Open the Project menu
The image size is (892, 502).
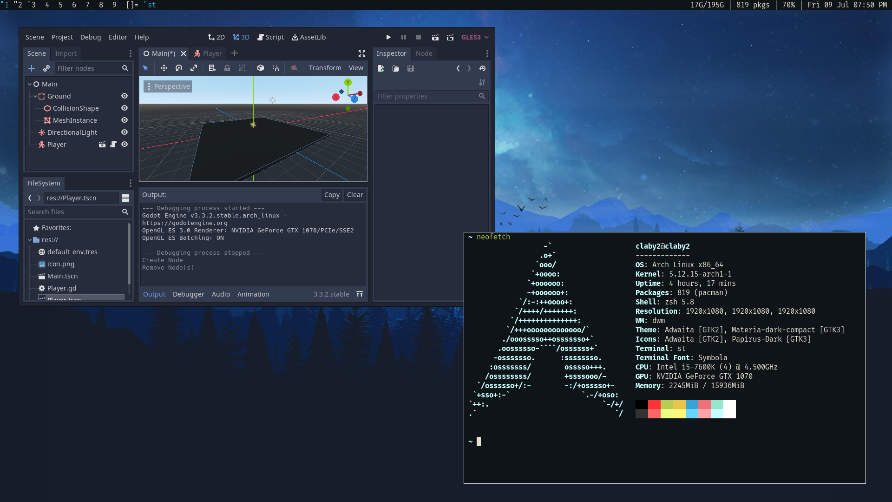coord(62,37)
